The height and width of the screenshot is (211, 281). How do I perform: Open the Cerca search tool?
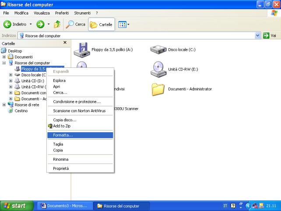(75, 24)
